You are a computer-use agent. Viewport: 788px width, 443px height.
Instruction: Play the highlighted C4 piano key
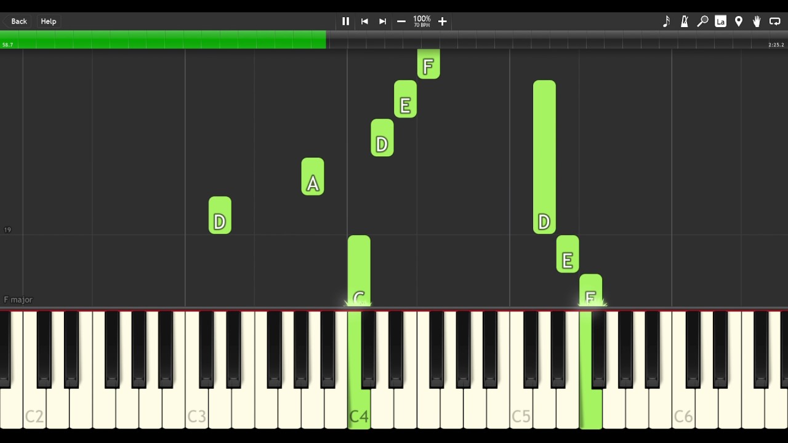point(359,409)
